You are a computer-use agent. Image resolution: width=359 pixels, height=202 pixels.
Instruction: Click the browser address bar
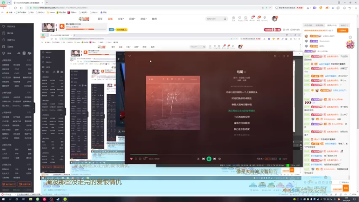147,8
